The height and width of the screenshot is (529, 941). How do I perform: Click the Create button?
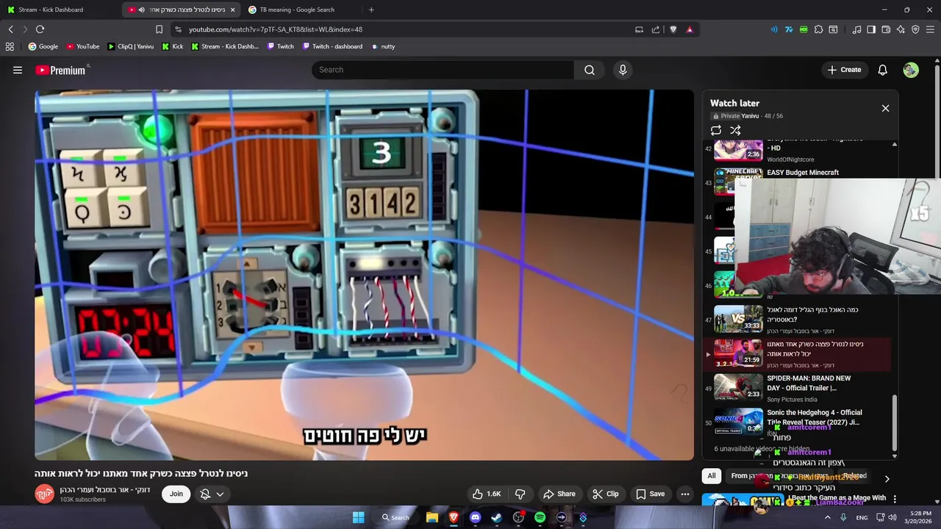click(x=844, y=70)
